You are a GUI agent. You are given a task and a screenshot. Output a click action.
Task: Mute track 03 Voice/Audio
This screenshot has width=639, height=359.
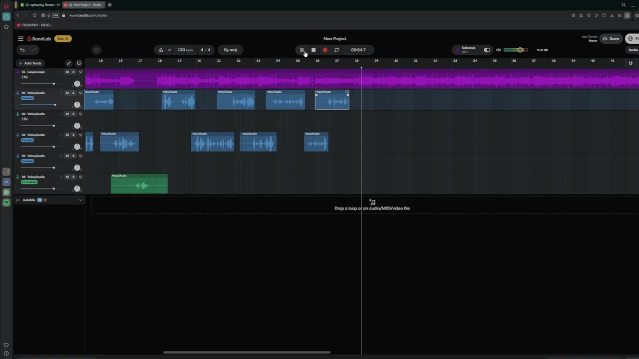tap(67, 114)
